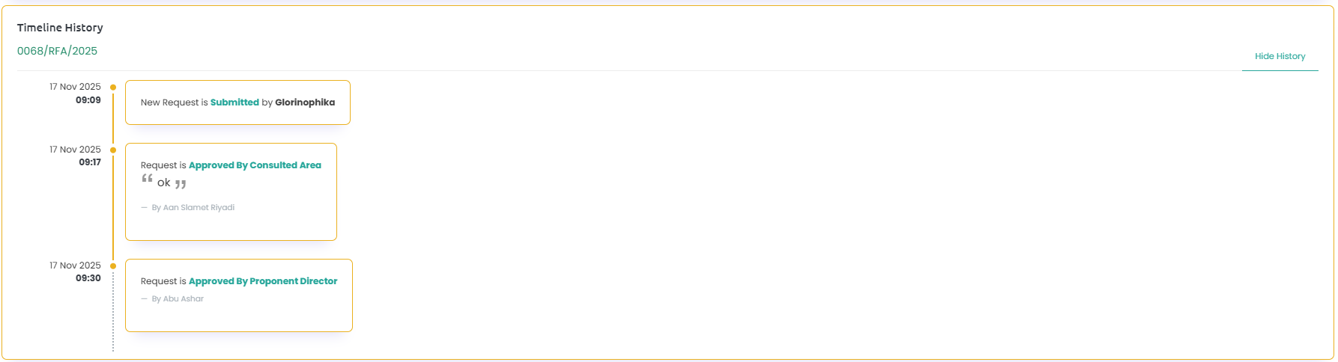Select the timeline dot at 09:30
The height and width of the screenshot is (362, 1338).
113,266
